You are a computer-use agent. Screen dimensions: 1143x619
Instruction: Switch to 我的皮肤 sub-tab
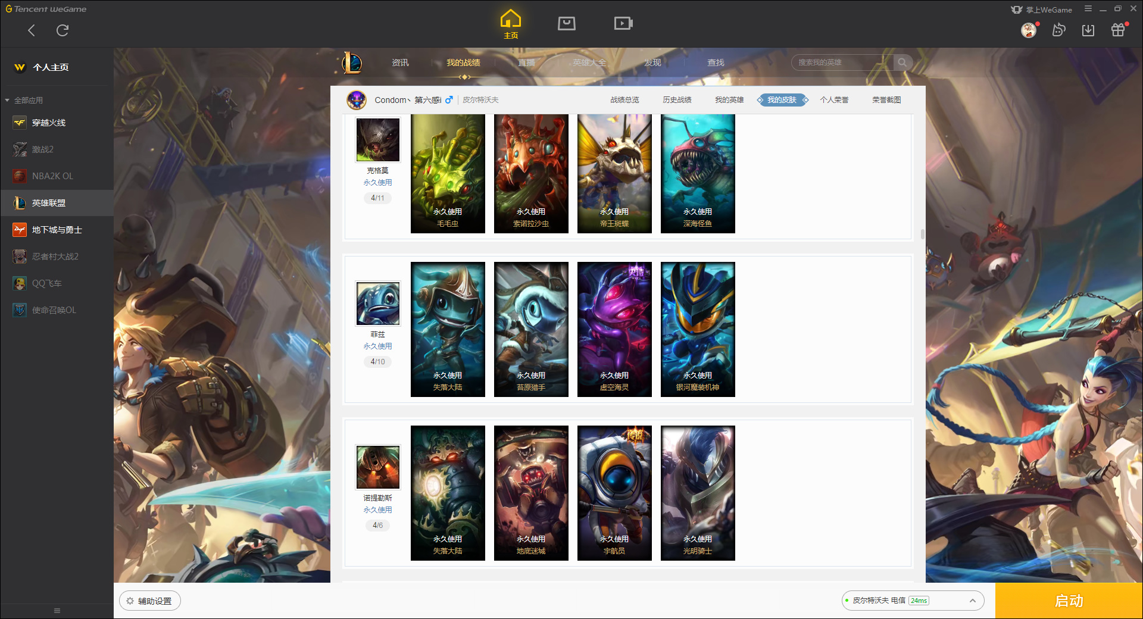click(782, 100)
